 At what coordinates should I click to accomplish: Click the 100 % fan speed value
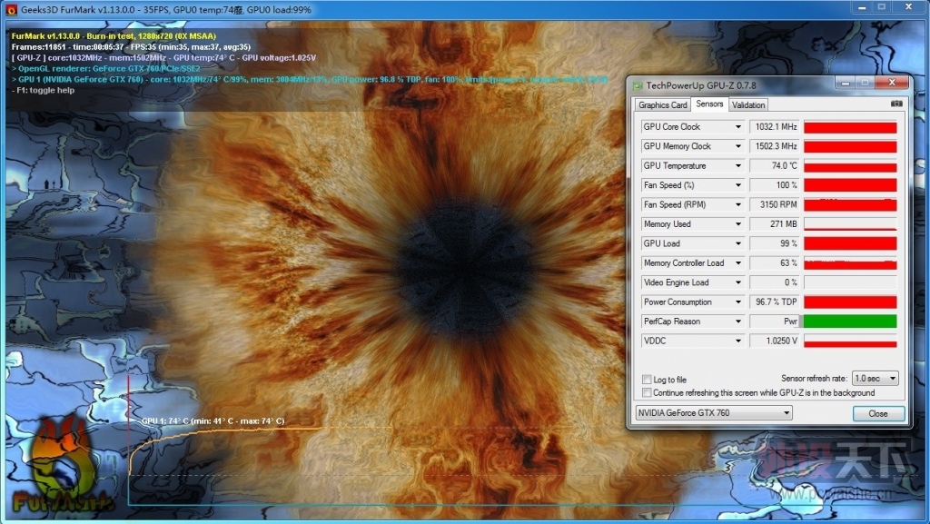coord(775,185)
